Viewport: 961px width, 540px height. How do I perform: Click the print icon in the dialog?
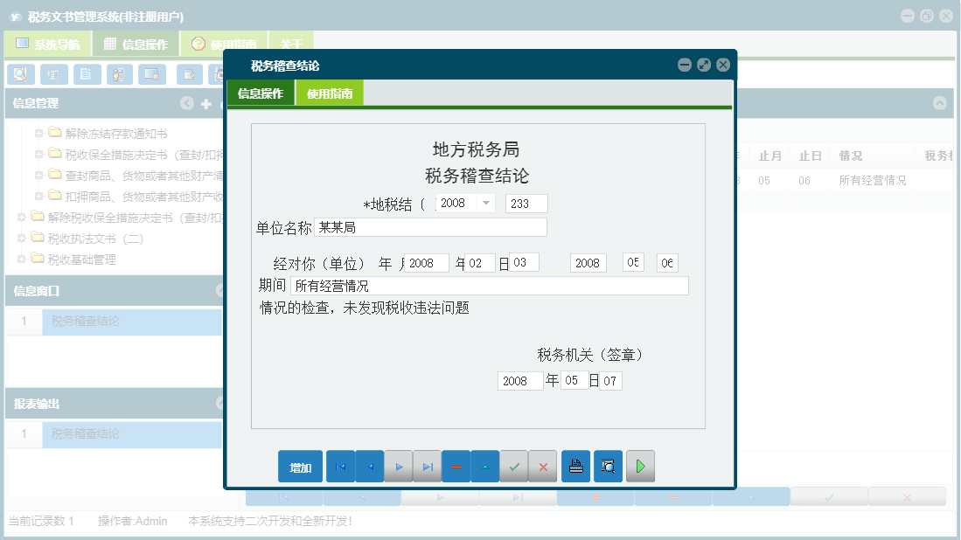575,466
